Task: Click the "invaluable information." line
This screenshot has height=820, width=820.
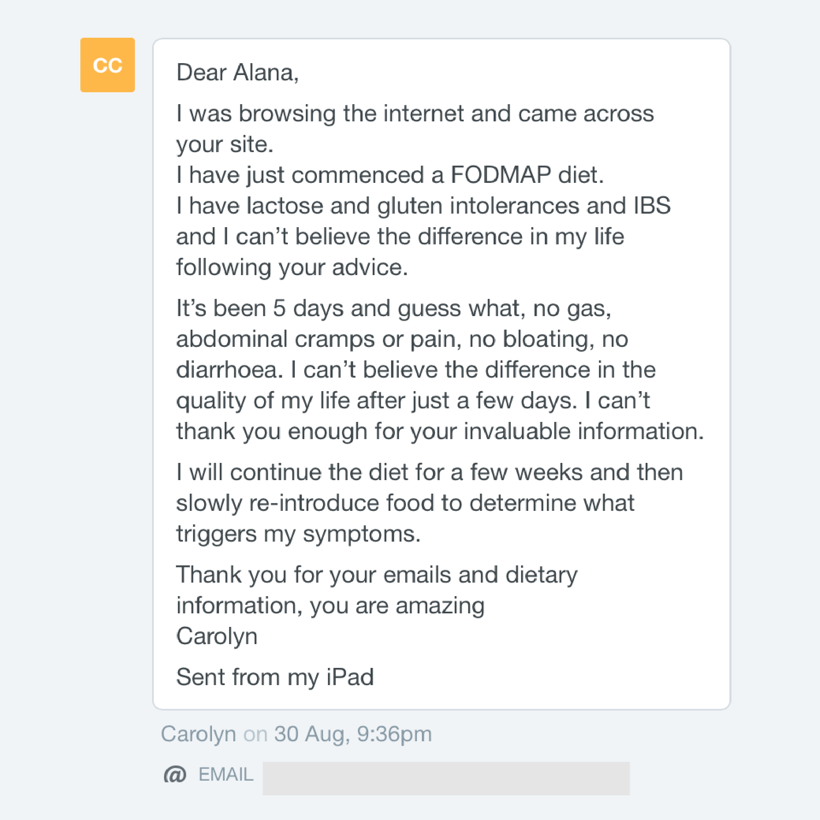Action: (x=440, y=431)
